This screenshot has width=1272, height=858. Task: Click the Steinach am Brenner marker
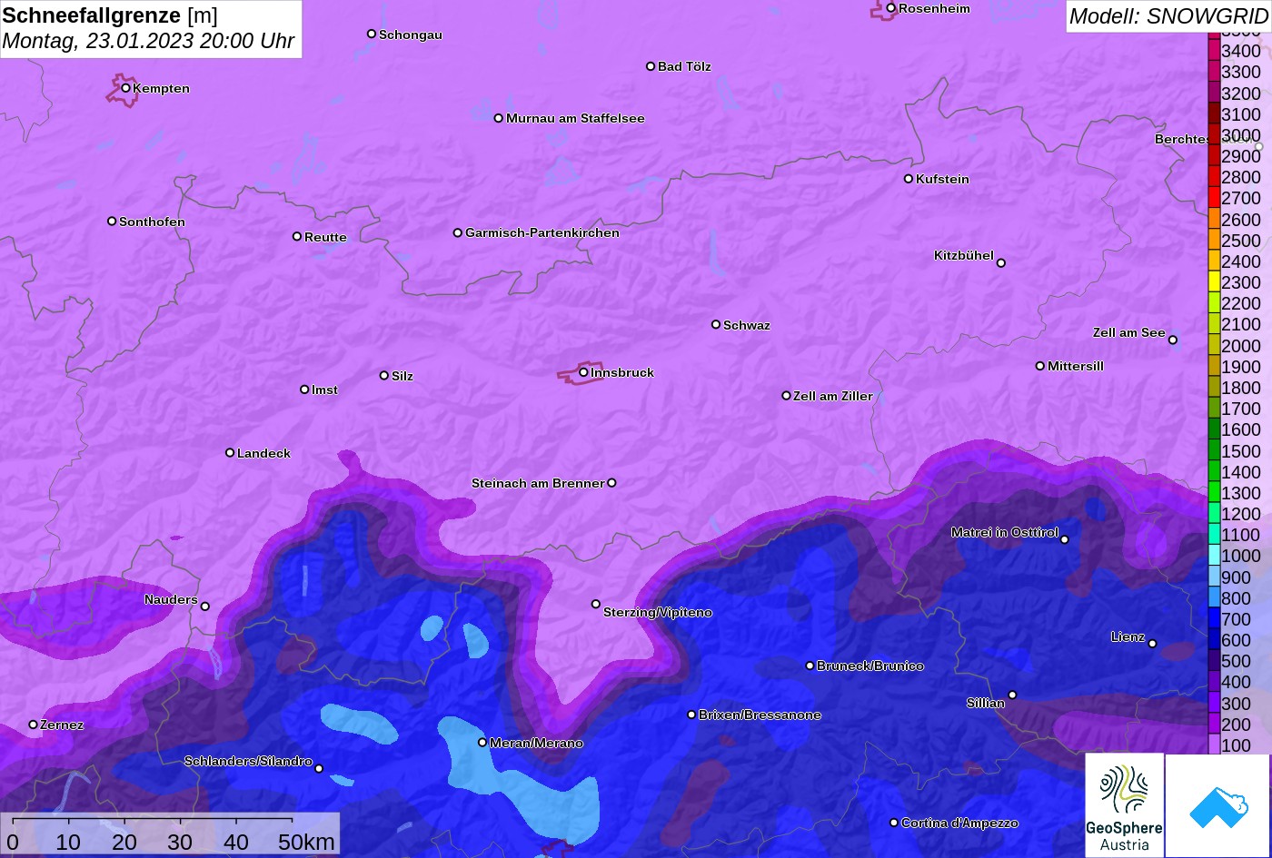click(611, 483)
